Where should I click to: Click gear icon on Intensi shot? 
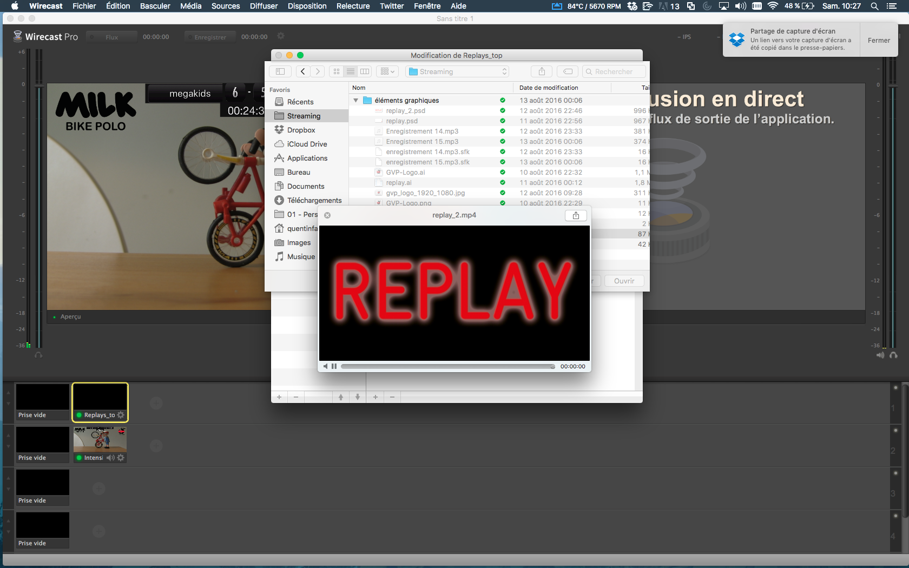[121, 458]
